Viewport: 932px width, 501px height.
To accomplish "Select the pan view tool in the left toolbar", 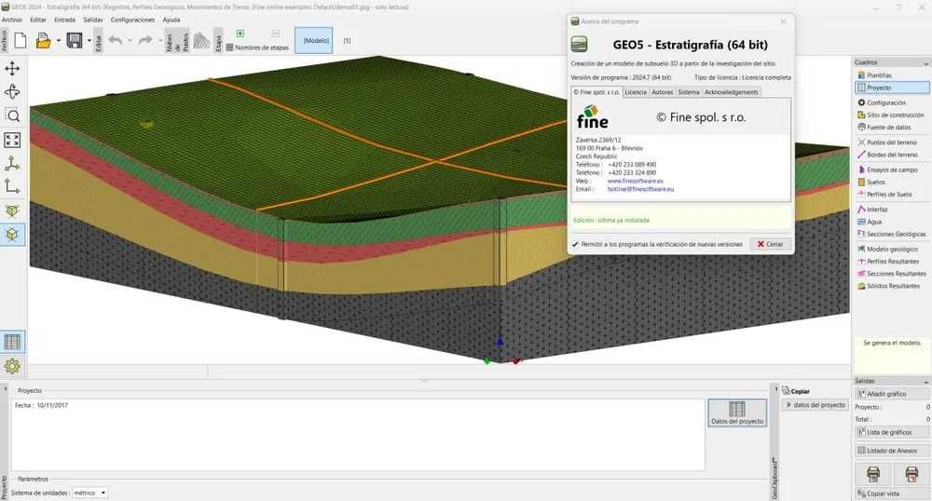I will pyautogui.click(x=12, y=68).
